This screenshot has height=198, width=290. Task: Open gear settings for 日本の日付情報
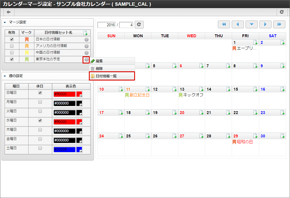[86, 40]
